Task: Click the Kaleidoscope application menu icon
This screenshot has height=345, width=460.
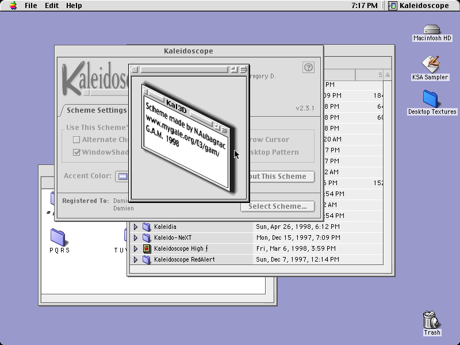Action: 393,6
